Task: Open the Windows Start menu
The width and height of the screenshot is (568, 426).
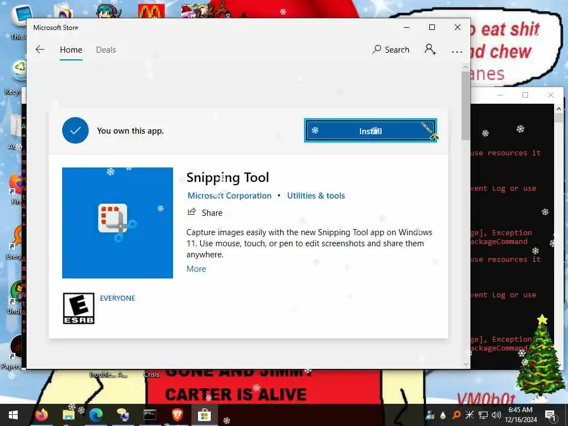Action: tap(13, 415)
